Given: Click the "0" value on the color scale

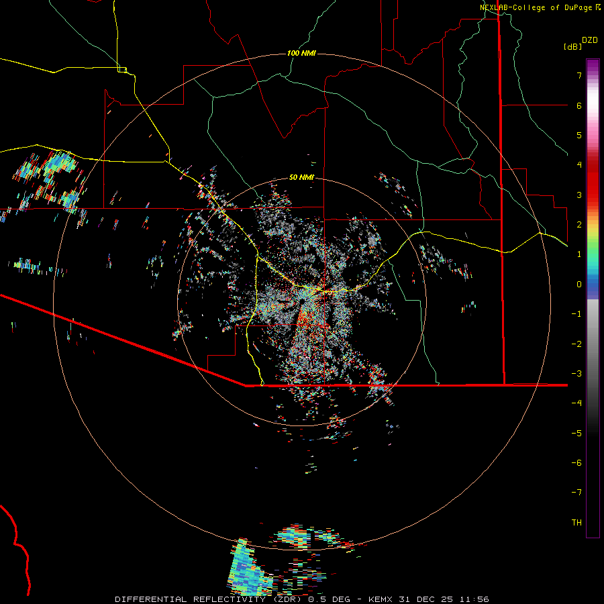Looking at the screenshot, I should (579, 285).
